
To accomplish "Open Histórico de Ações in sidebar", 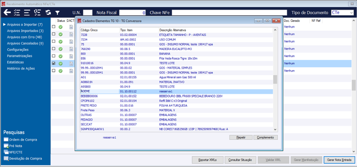I will (x=21, y=68).
